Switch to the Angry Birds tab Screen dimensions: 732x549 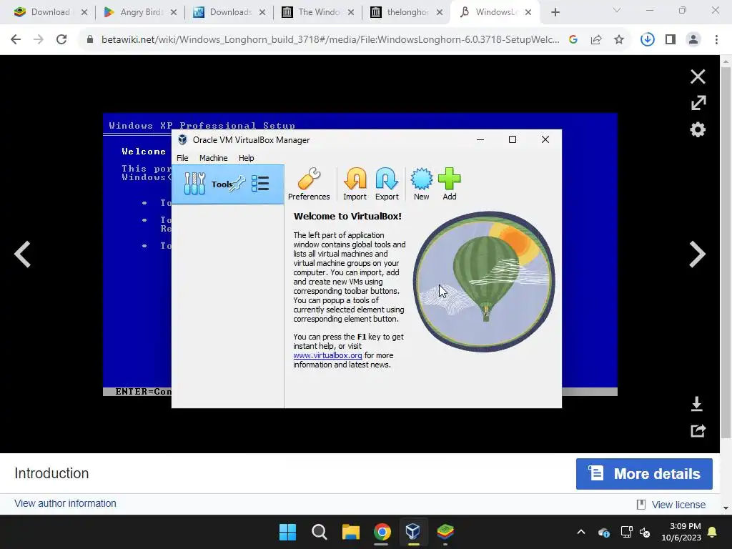click(141, 12)
